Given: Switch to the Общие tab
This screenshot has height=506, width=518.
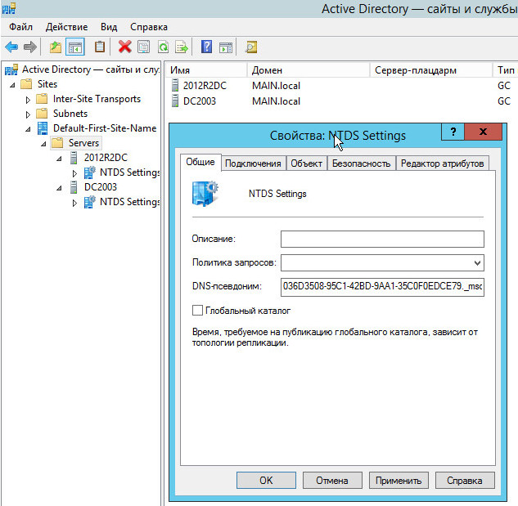Looking at the screenshot, I should [x=200, y=162].
